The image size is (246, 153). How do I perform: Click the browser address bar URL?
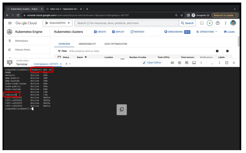tap(78, 15)
